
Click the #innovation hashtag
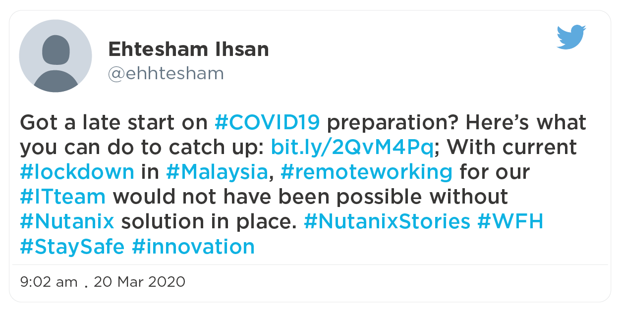pyautogui.click(x=193, y=246)
